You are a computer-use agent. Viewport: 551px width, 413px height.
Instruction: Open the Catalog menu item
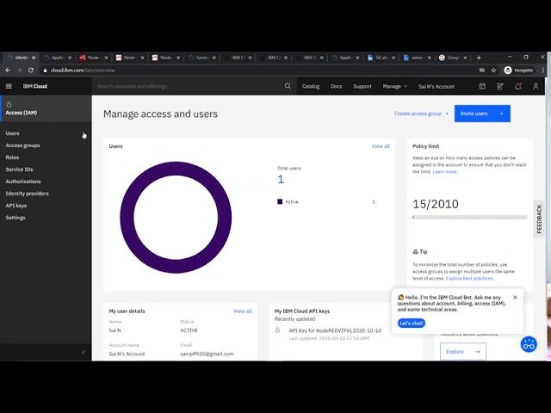tap(311, 86)
